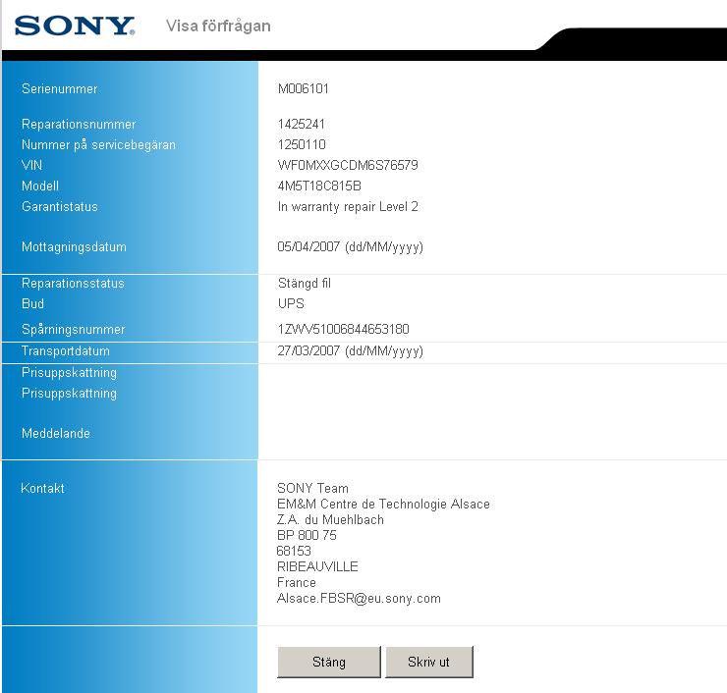The height and width of the screenshot is (693, 727).
Task: Select EM&M Centre de Technologie Alsace line
Action: (383, 504)
